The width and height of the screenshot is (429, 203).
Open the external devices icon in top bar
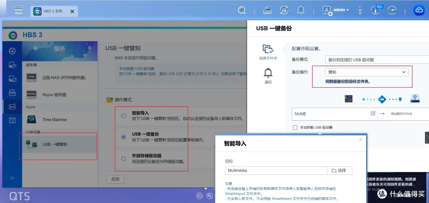pos(284,10)
